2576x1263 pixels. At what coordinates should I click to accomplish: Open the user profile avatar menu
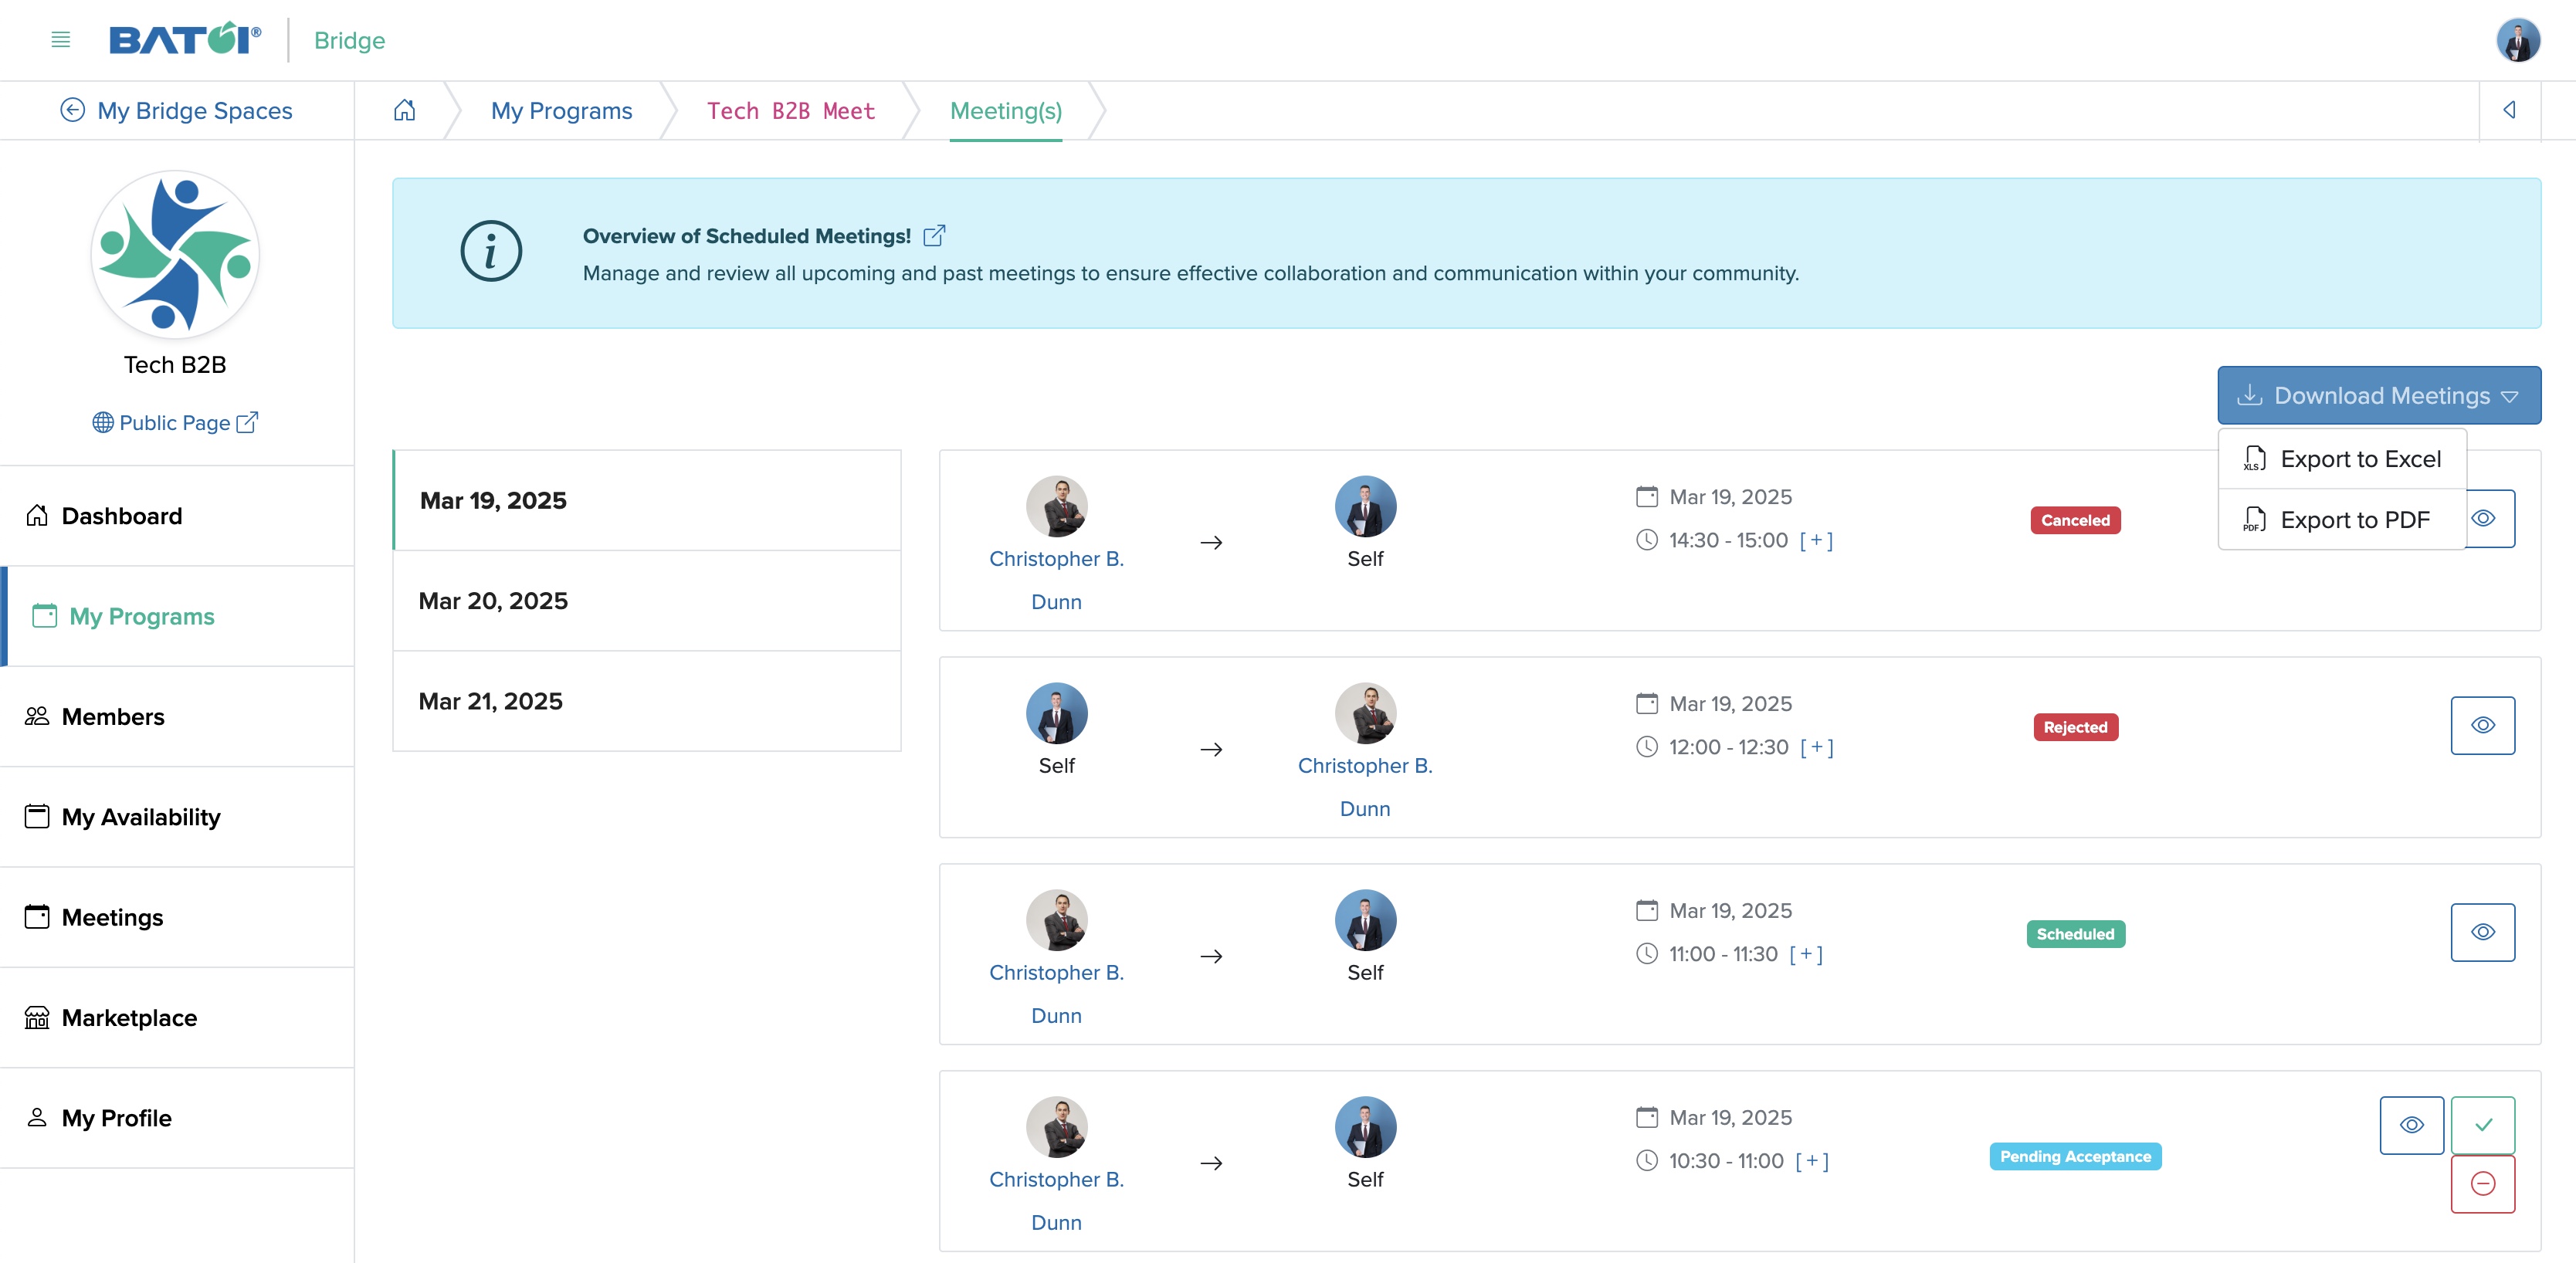(2517, 40)
